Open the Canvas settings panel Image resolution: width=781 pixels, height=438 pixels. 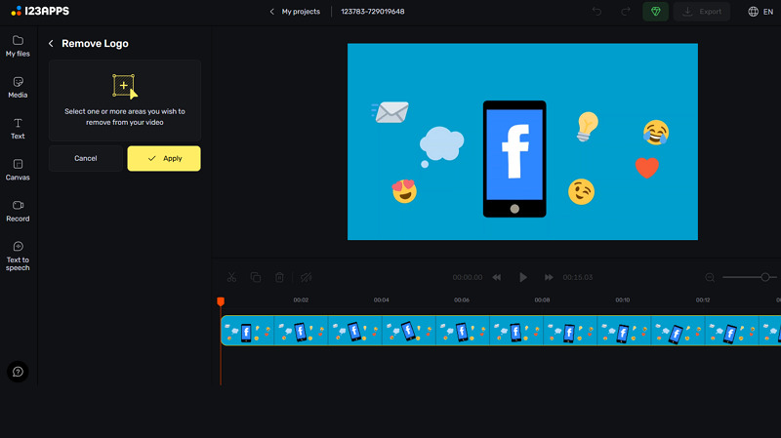[x=18, y=170]
